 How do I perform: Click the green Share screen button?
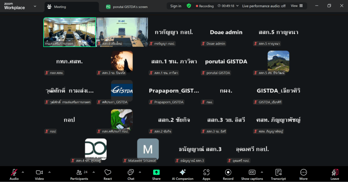coord(156,174)
